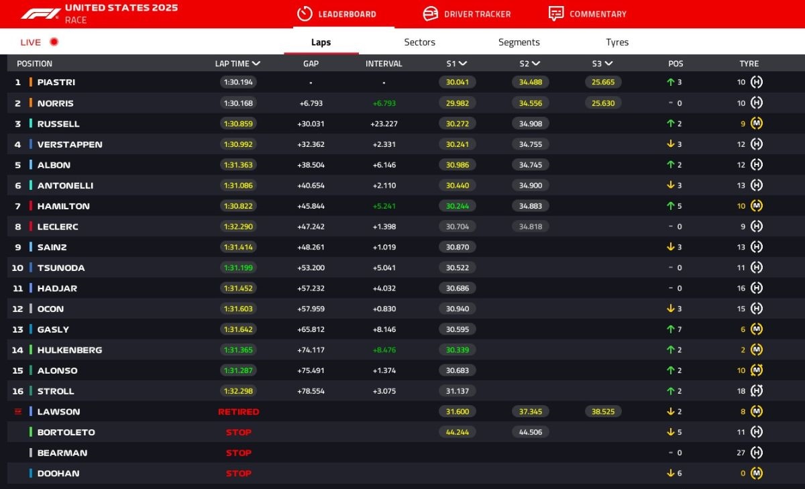
Task: Click Doohan's medium tyre icon
Action: pyautogui.click(x=757, y=473)
